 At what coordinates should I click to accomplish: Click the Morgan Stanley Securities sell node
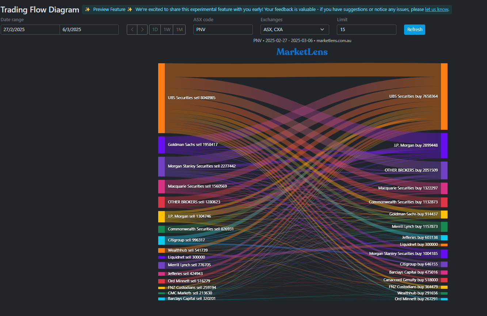click(161, 166)
